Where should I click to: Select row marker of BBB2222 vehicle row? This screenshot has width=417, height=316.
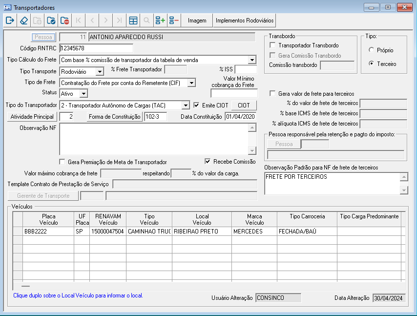[x=18, y=231]
